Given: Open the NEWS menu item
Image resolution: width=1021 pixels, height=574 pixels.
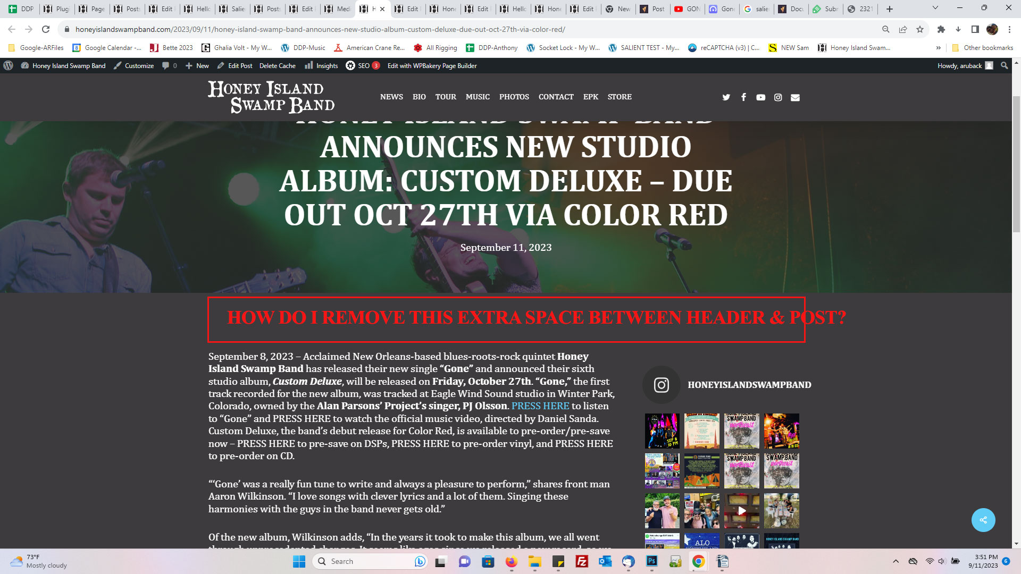Looking at the screenshot, I should 391,97.
